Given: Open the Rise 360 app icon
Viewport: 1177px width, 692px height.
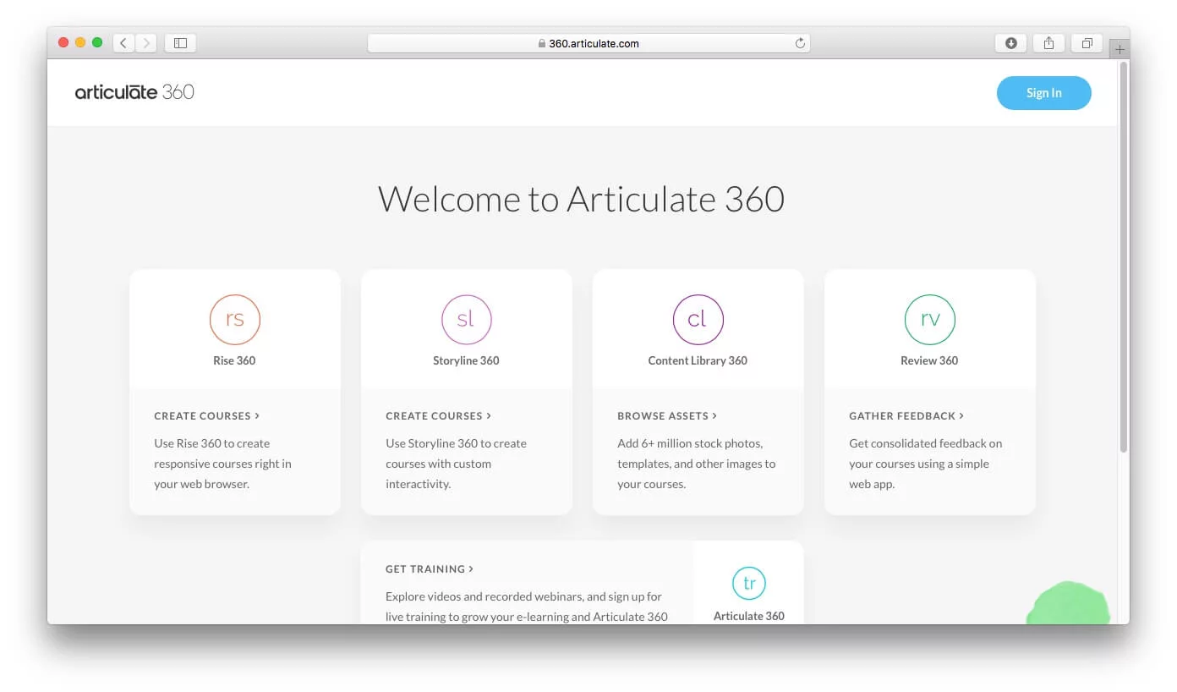Looking at the screenshot, I should click(x=234, y=319).
